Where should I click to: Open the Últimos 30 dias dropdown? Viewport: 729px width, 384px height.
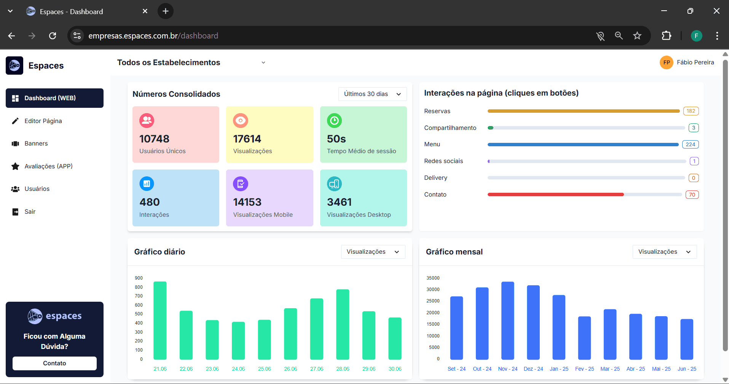click(372, 94)
